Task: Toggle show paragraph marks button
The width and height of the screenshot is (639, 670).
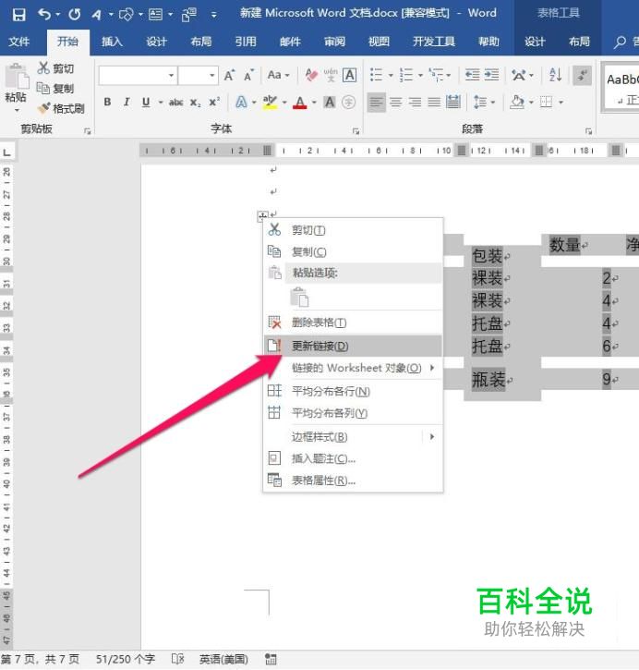Action: click(x=583, y=76)
